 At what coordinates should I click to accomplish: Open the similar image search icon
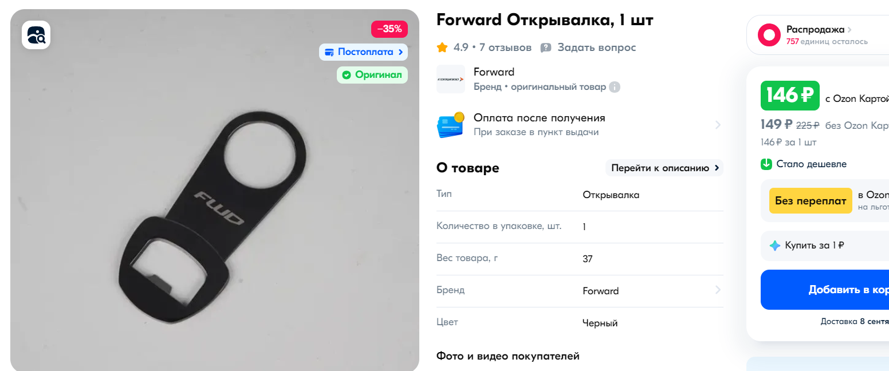[36, 35]
